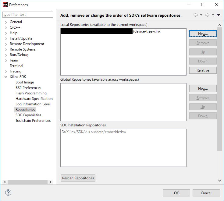Confirm preferences with OK
Screen dimensions: 224x201
click(x=176, y=193)
